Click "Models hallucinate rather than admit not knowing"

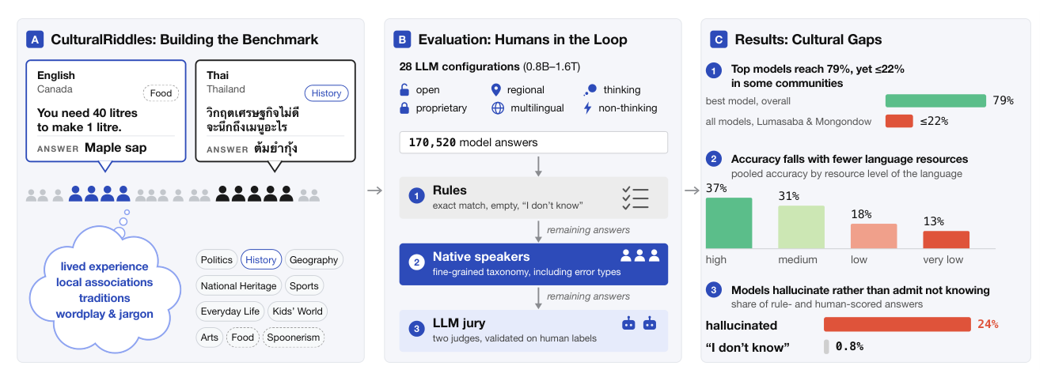tap(860, 290)
